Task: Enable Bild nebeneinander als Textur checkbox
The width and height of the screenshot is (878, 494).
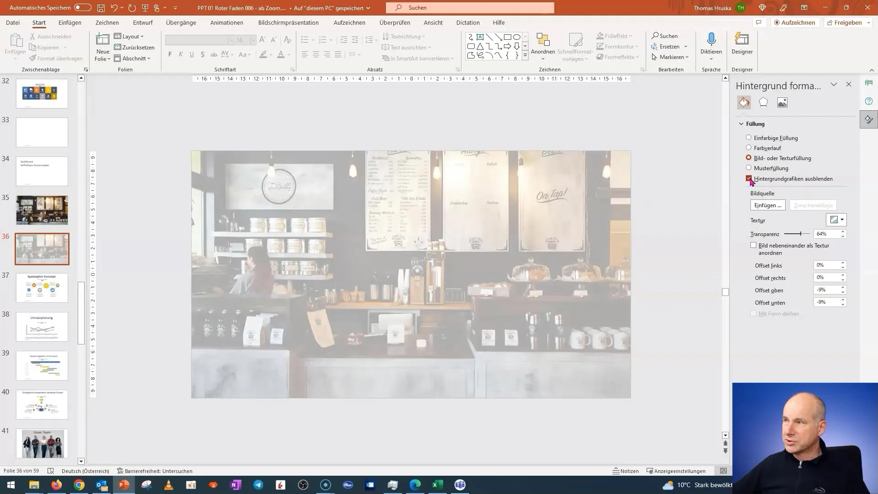Action: tap(753, 245)
